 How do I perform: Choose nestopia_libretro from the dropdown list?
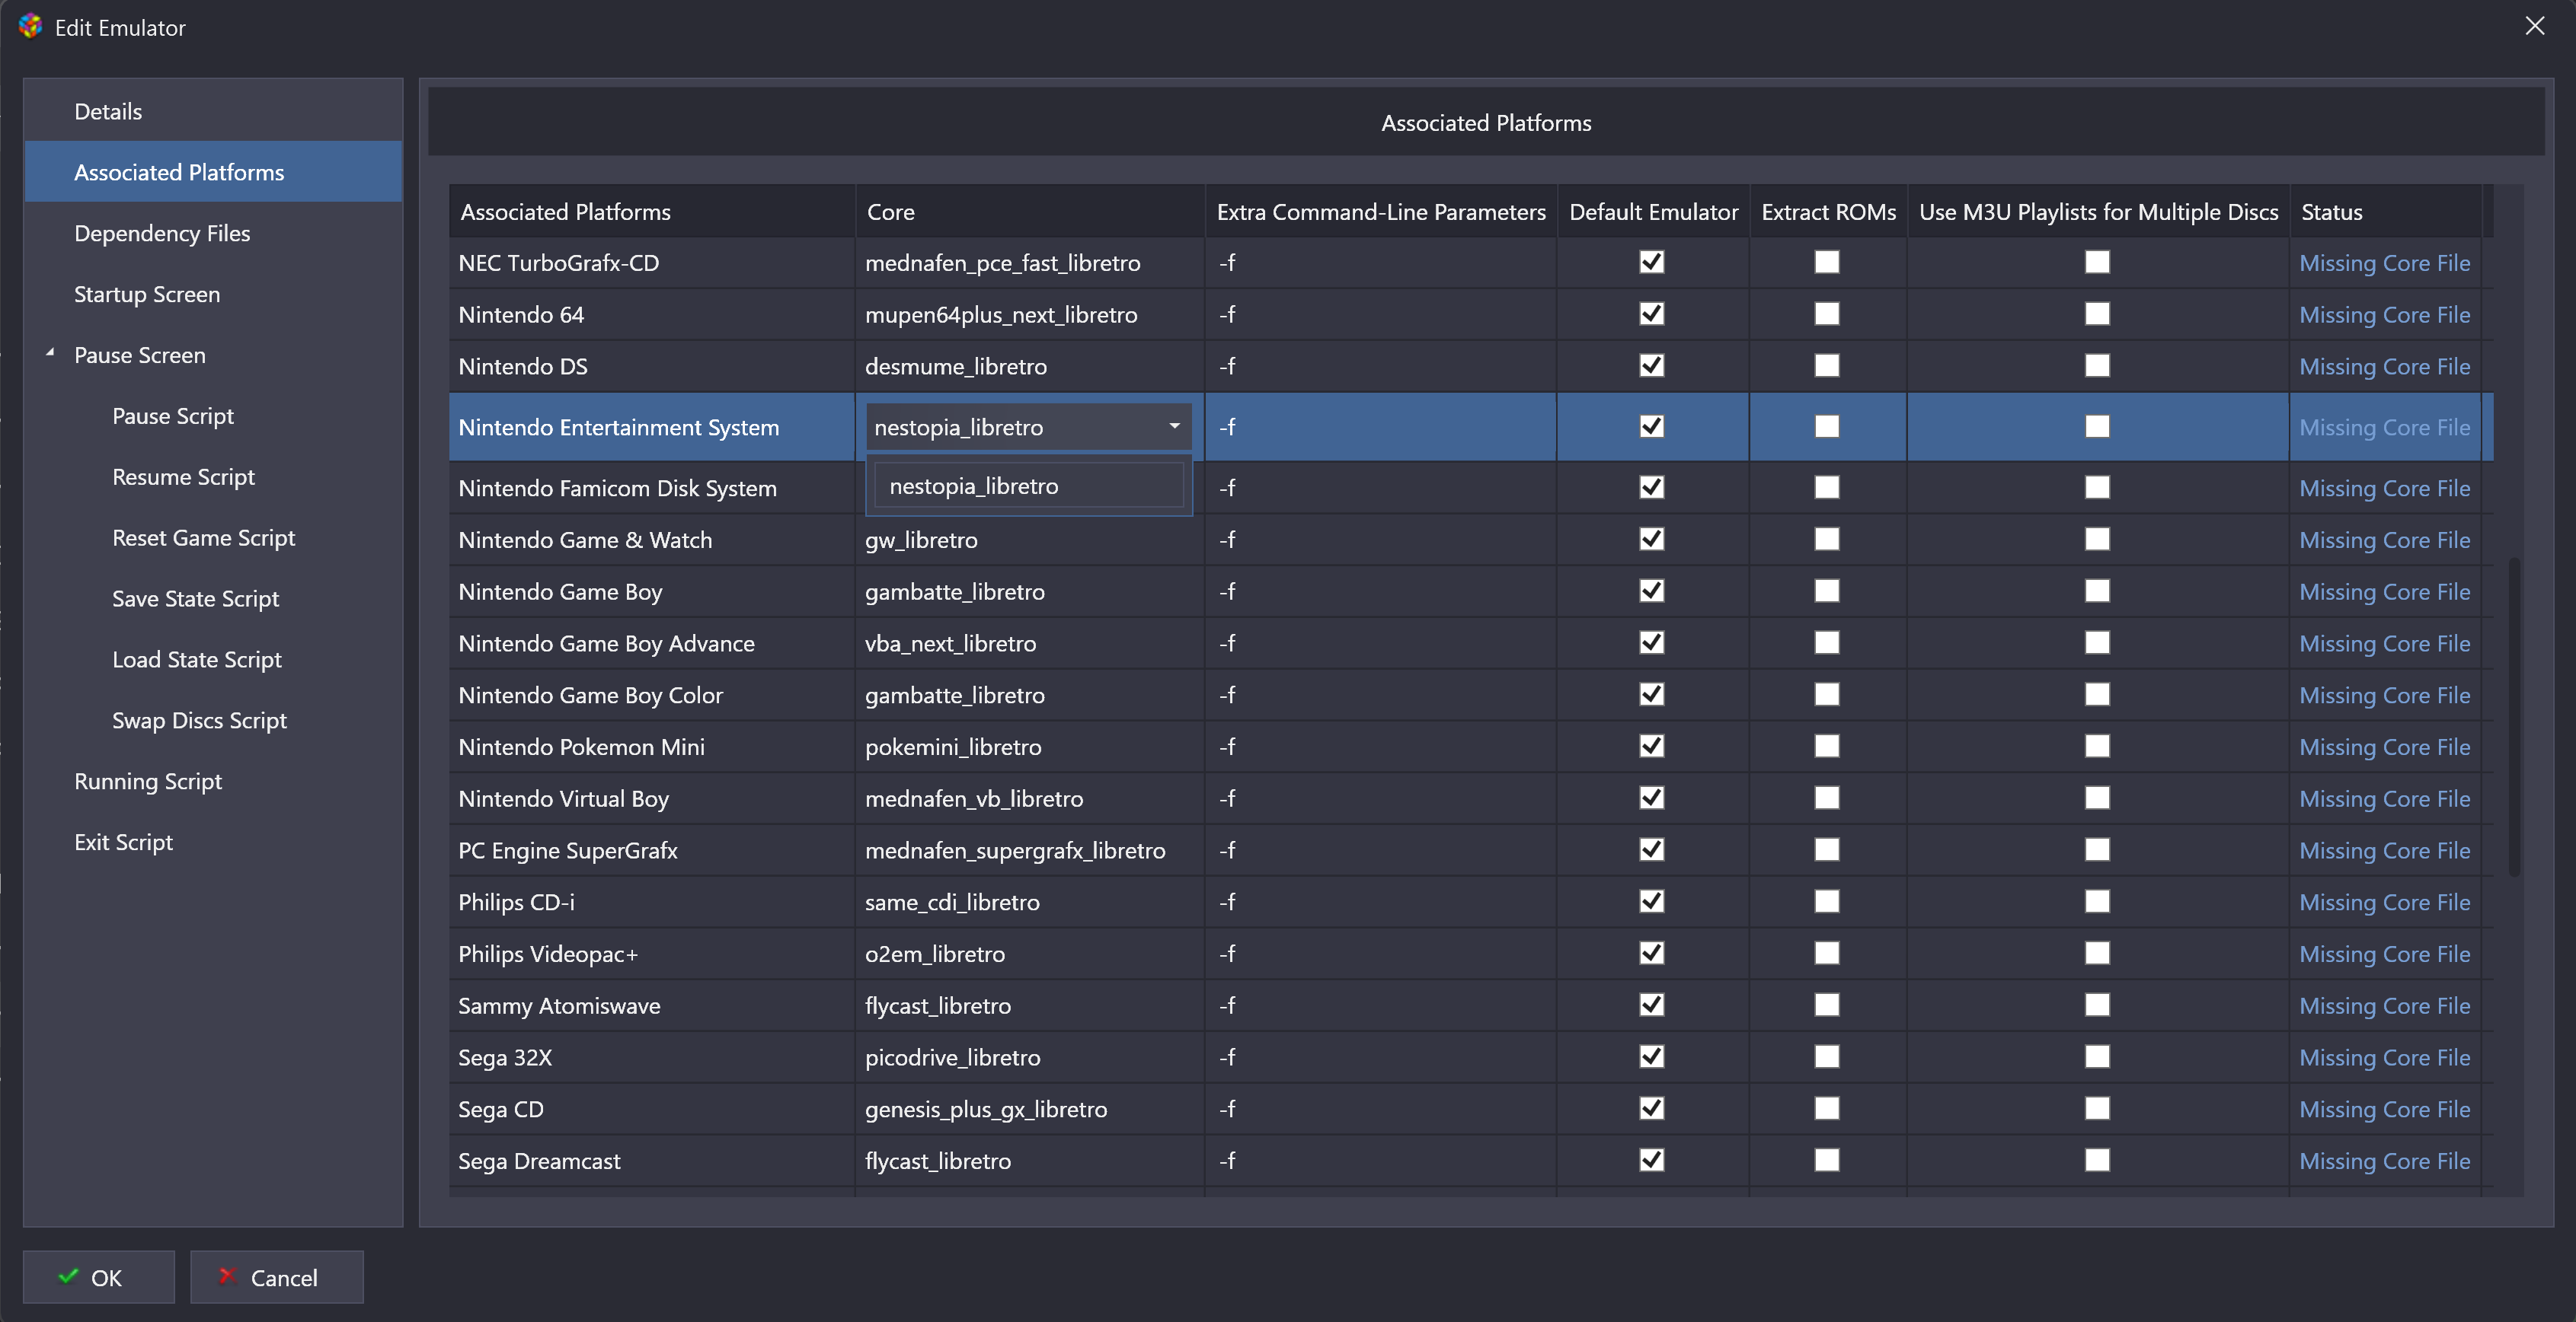click(1028, 486)
